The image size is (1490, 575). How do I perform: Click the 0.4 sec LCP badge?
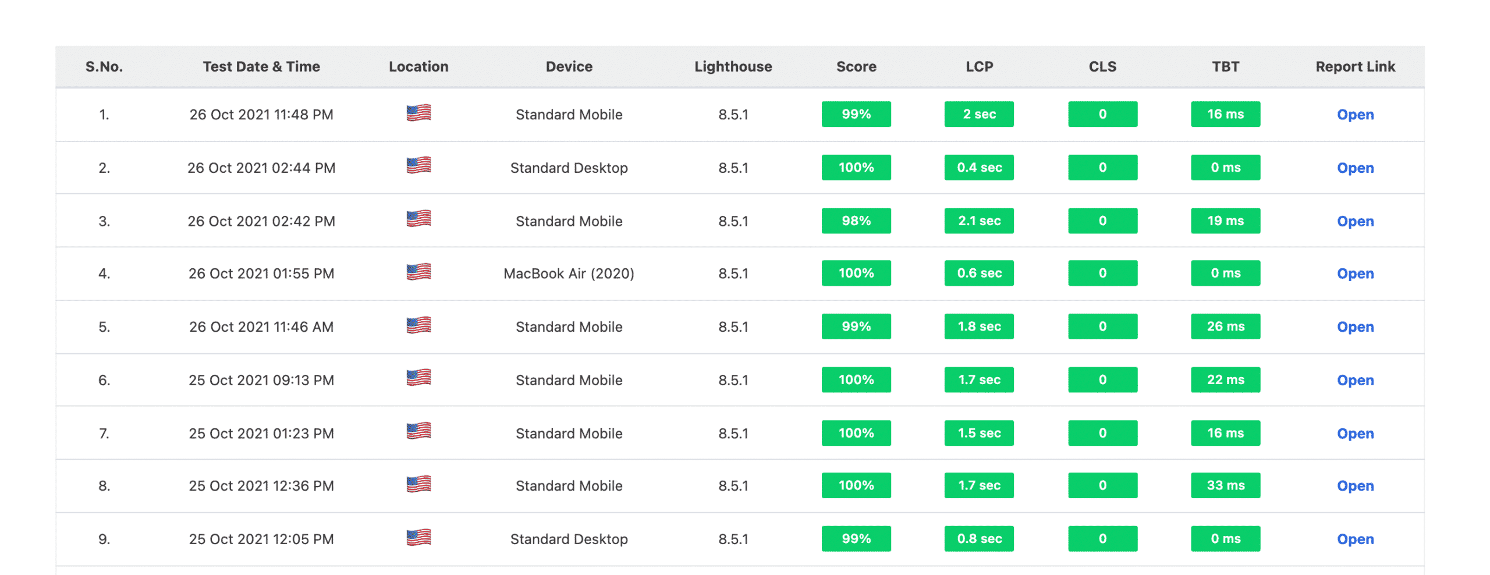(x=979, y=168)
